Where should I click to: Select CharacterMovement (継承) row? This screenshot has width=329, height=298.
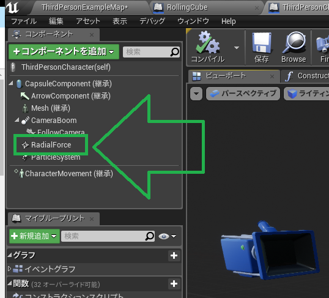(94, 174)
